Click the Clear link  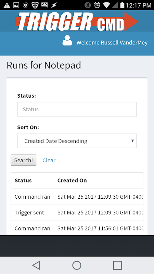tap(49, 160)
